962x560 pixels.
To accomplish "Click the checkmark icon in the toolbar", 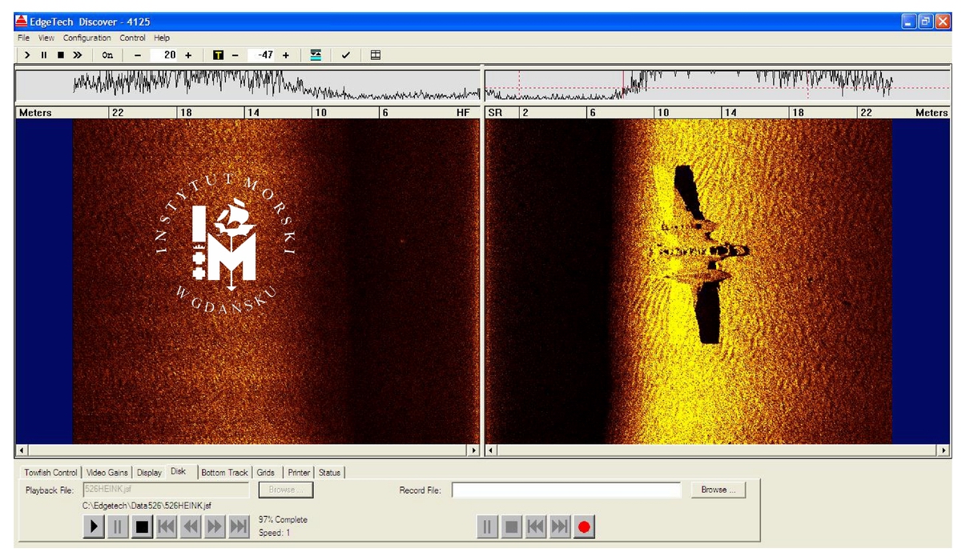I will tap(346, 55).
